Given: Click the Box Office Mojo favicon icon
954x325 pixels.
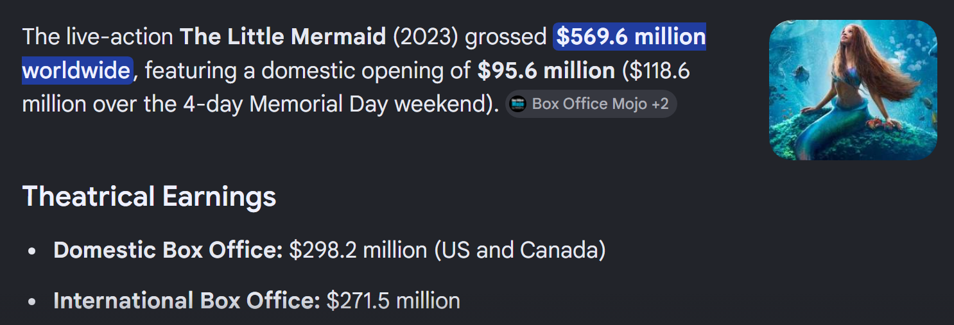Looking at the screenshot, I should [517, 104].
